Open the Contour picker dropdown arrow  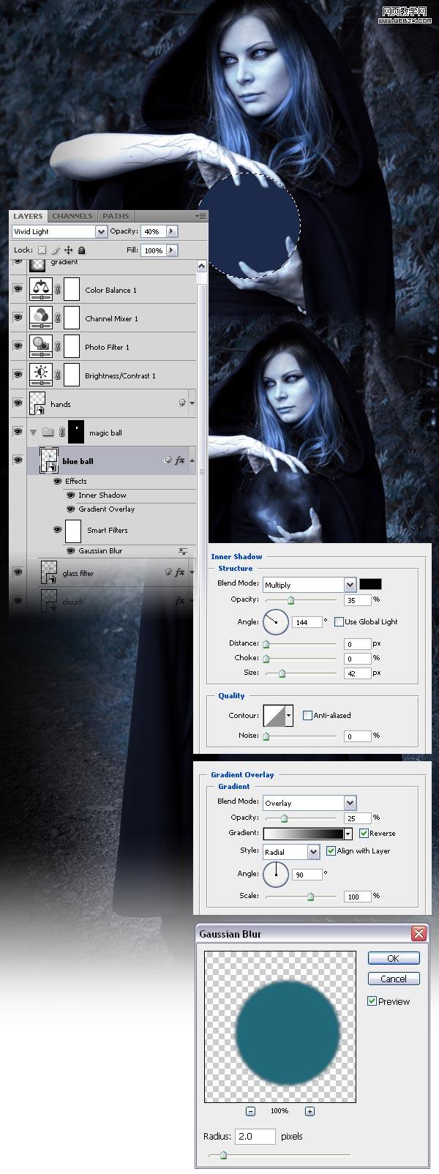pyautogui.click(x=289, y=715)
